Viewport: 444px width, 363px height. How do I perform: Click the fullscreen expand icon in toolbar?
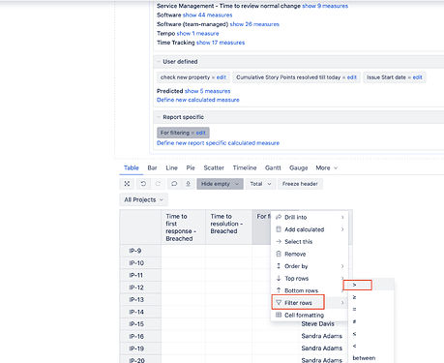(127, 184)
